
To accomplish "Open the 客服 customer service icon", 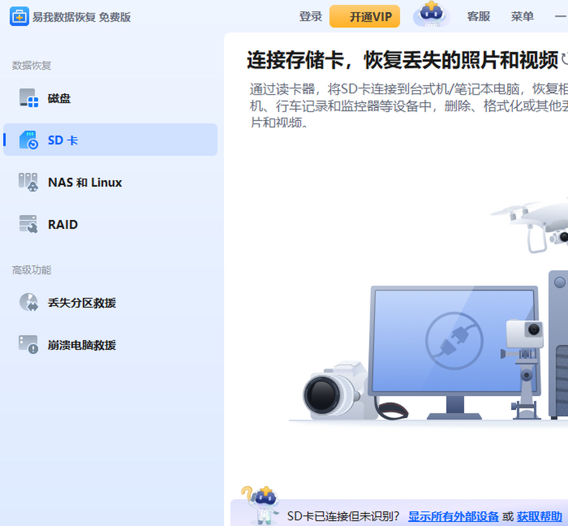I will click(478, 16).
